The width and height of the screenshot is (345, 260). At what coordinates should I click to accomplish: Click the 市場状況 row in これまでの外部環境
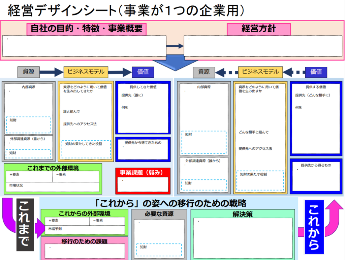tap(52, 186)
